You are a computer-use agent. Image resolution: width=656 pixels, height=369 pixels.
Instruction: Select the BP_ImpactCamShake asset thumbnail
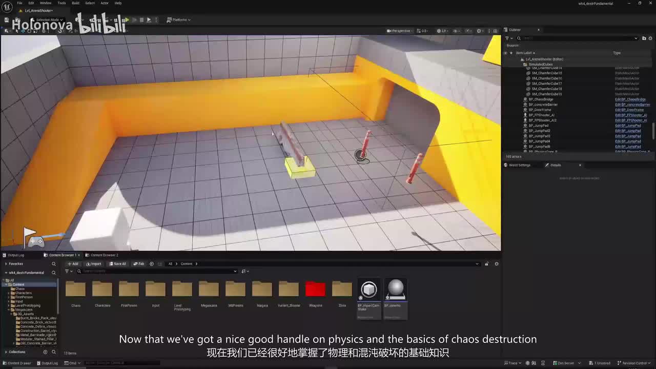368,290
